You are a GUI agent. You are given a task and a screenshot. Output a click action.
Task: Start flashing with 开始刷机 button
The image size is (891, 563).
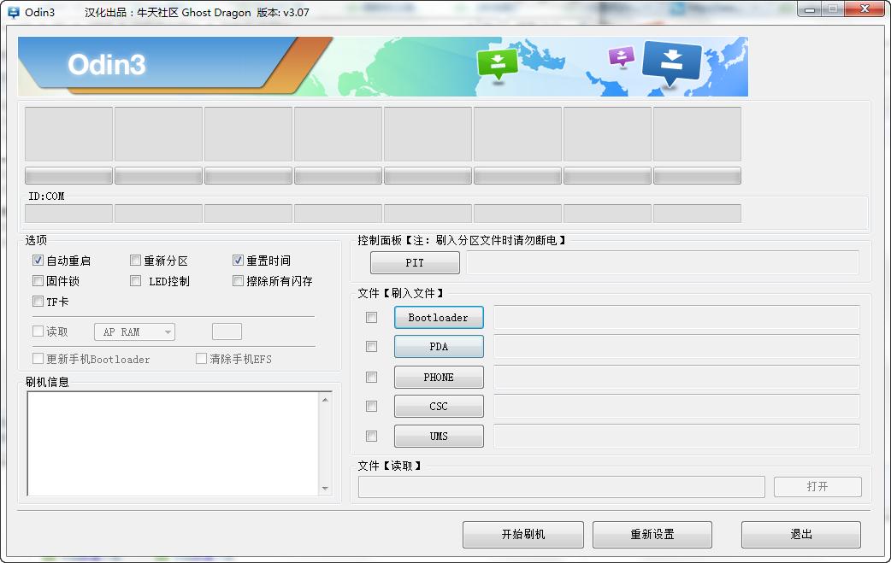click(x=522, y=535)
